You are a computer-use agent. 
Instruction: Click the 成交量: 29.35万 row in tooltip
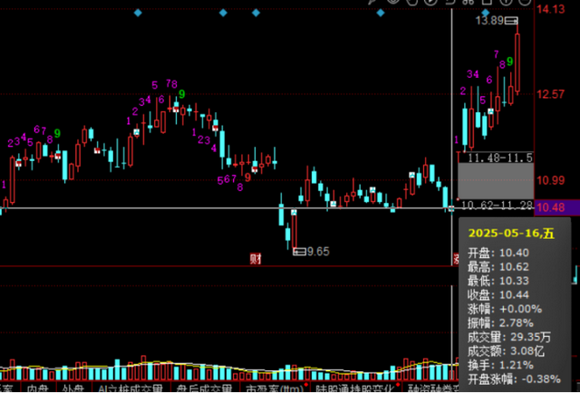point(509,337)
